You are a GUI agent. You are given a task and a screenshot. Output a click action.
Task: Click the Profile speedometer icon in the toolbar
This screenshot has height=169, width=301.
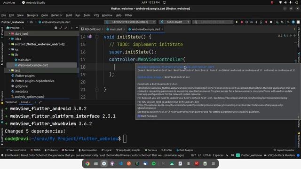click(x=252, y=22)
